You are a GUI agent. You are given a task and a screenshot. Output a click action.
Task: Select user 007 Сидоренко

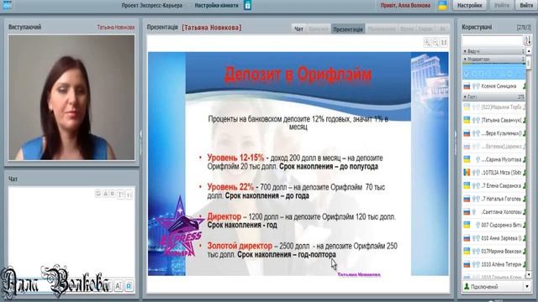501,225
